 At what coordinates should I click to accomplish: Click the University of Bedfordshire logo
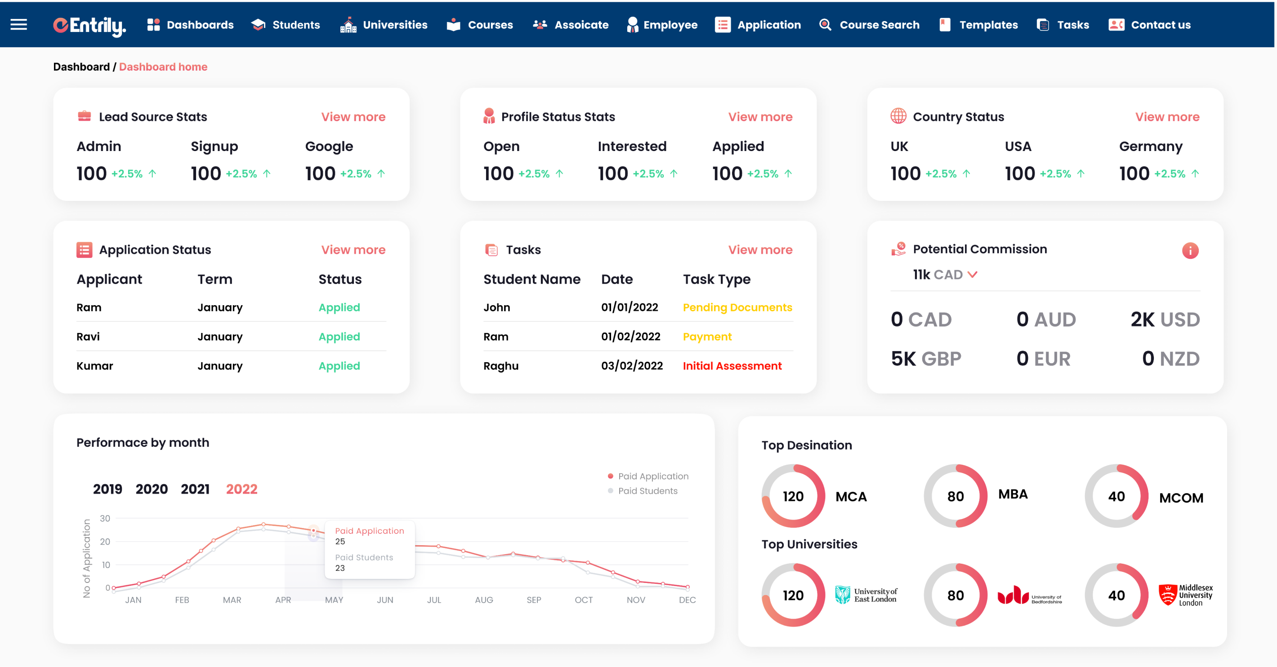(1030, 595)
